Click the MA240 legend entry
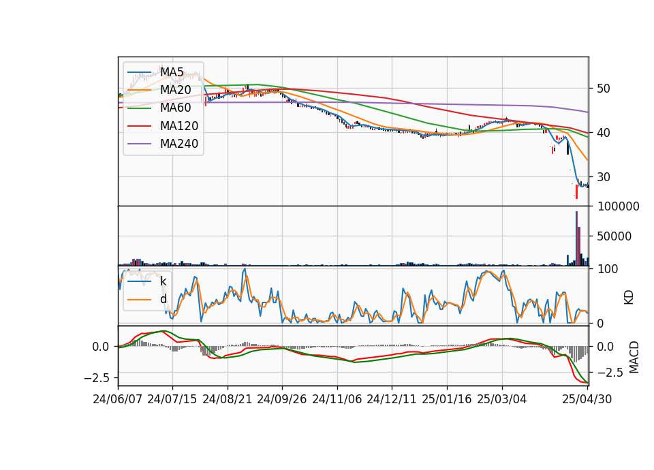 163,144
